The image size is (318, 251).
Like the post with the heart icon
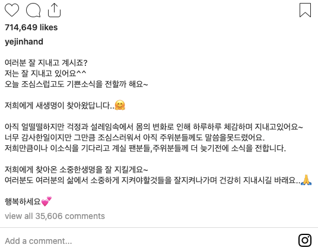click(x=12, y=10)
